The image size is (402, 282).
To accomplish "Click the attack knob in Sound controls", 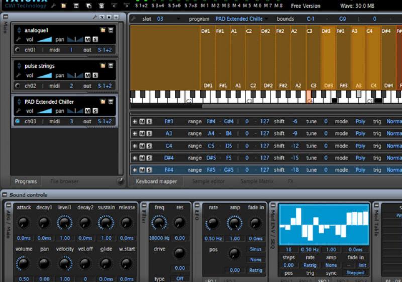I will (24, 222).
